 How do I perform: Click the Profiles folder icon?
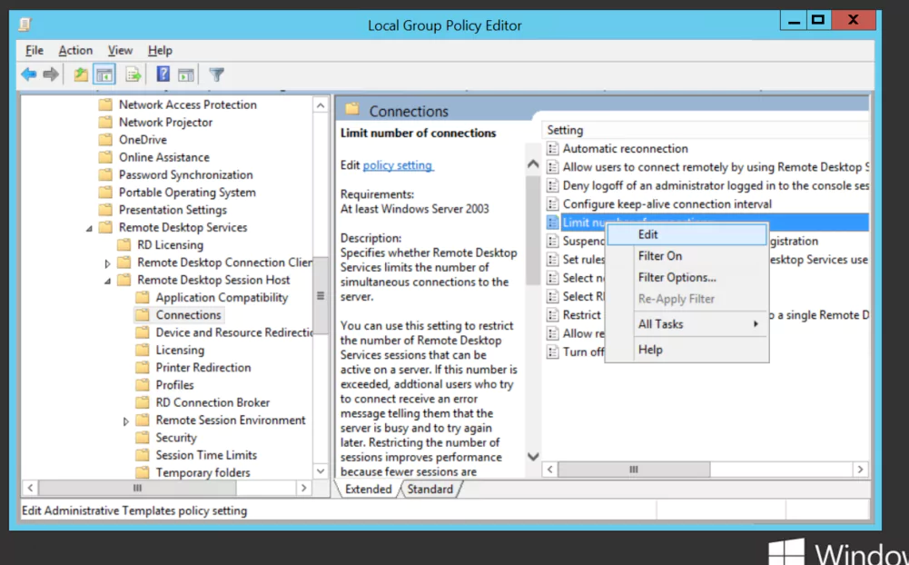tap(143, 384)
